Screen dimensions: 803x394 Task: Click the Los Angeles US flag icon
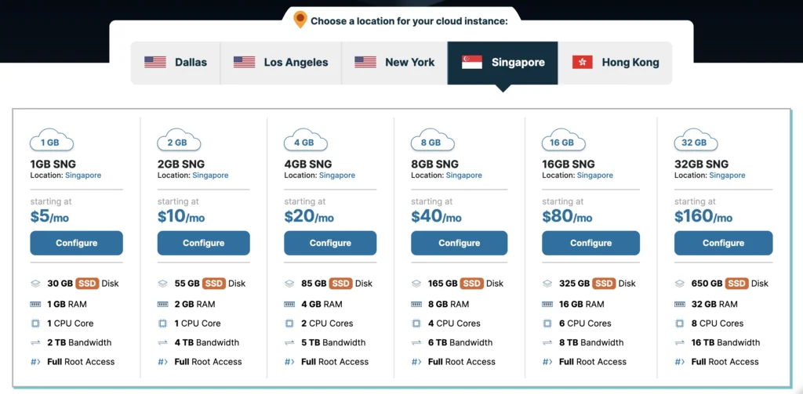[245, 63]
